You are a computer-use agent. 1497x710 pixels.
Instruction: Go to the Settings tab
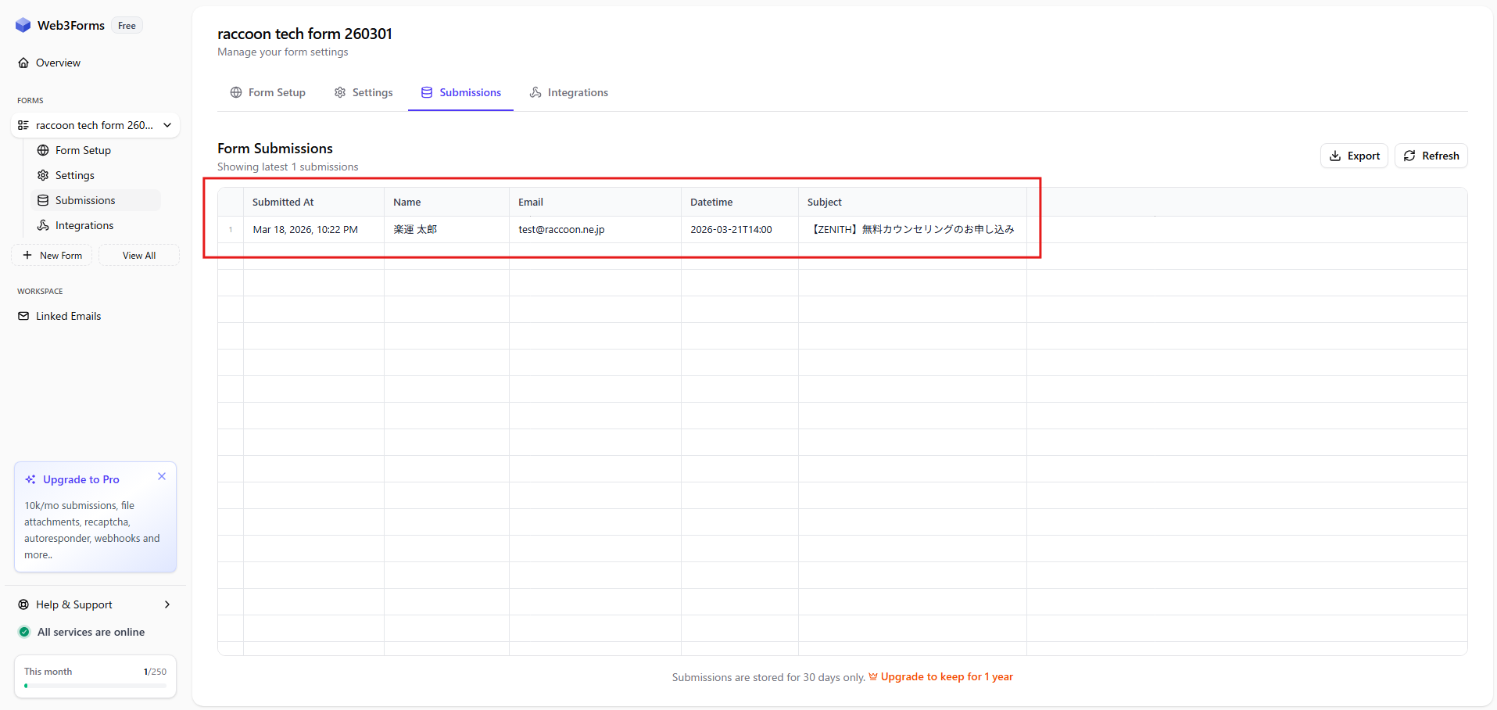(x=364, y=92)
